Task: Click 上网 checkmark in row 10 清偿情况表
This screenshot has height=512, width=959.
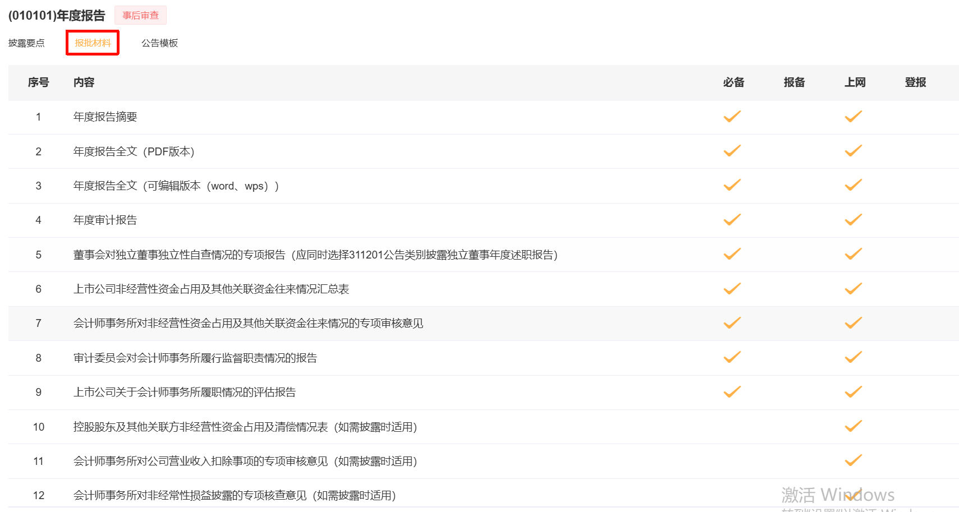Action: (x=853, y=427)
